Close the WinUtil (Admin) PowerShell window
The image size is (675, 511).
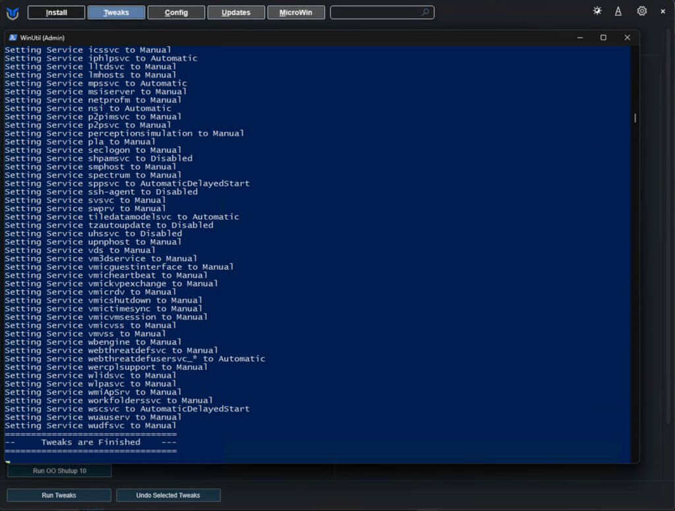[x=627, y=38]
